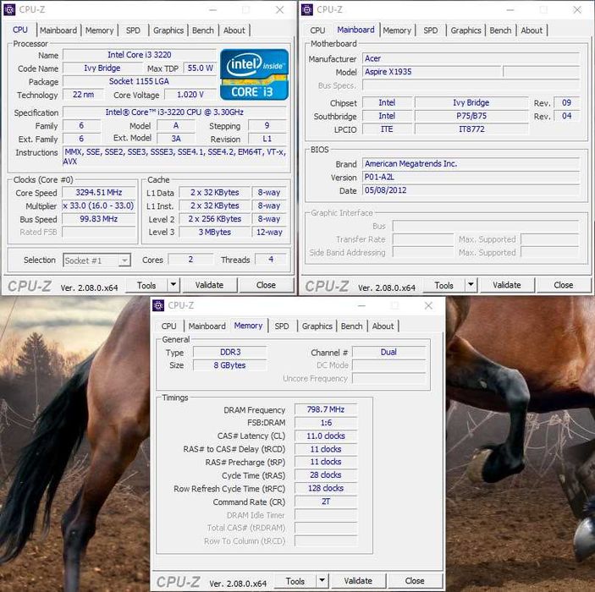Click the Max TDP value 55.0 W

tap(200, 69)
